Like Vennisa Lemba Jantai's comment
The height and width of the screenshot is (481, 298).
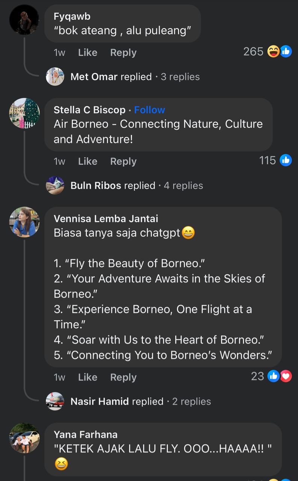point(88,377)
